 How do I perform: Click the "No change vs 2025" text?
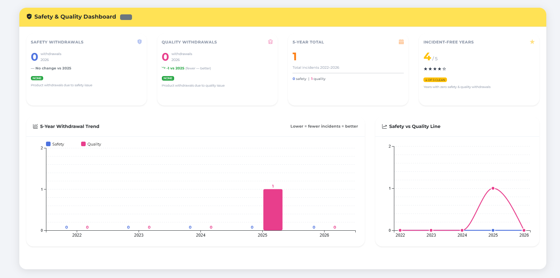point(53,68)
